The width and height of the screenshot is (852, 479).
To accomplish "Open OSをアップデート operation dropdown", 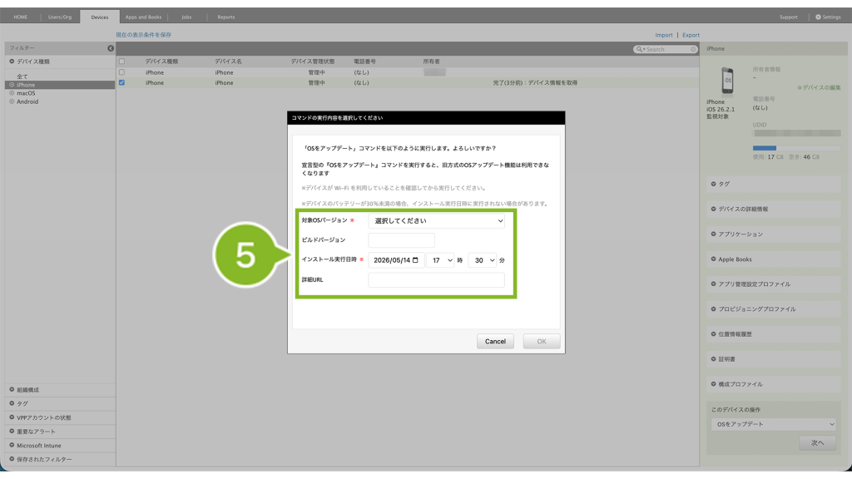I will (x=774, y=424).
